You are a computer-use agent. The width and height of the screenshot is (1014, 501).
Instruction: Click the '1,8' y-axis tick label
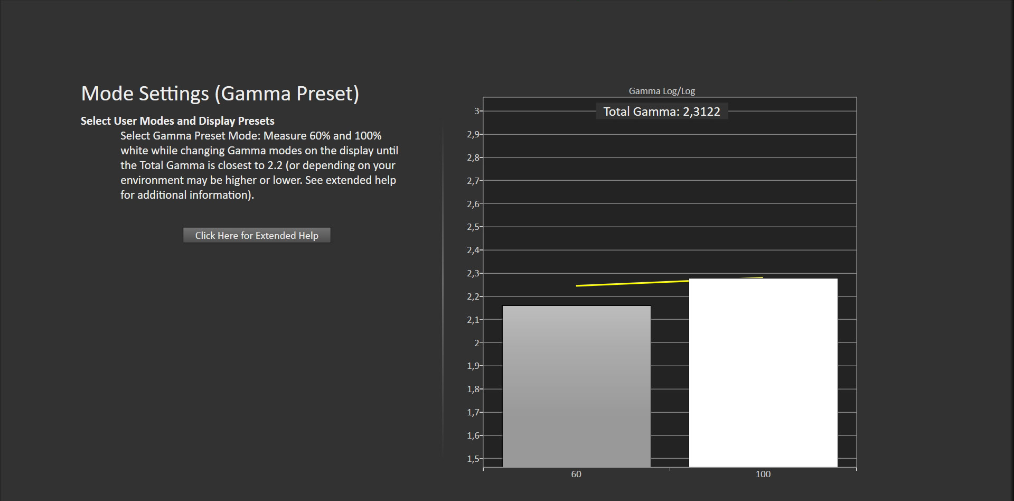pyautogui.click(x=473, y=389)
